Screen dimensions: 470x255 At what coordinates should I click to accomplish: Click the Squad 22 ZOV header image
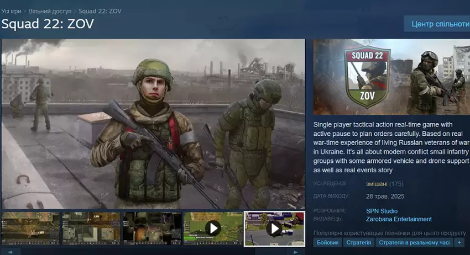[x=391, y=77]
